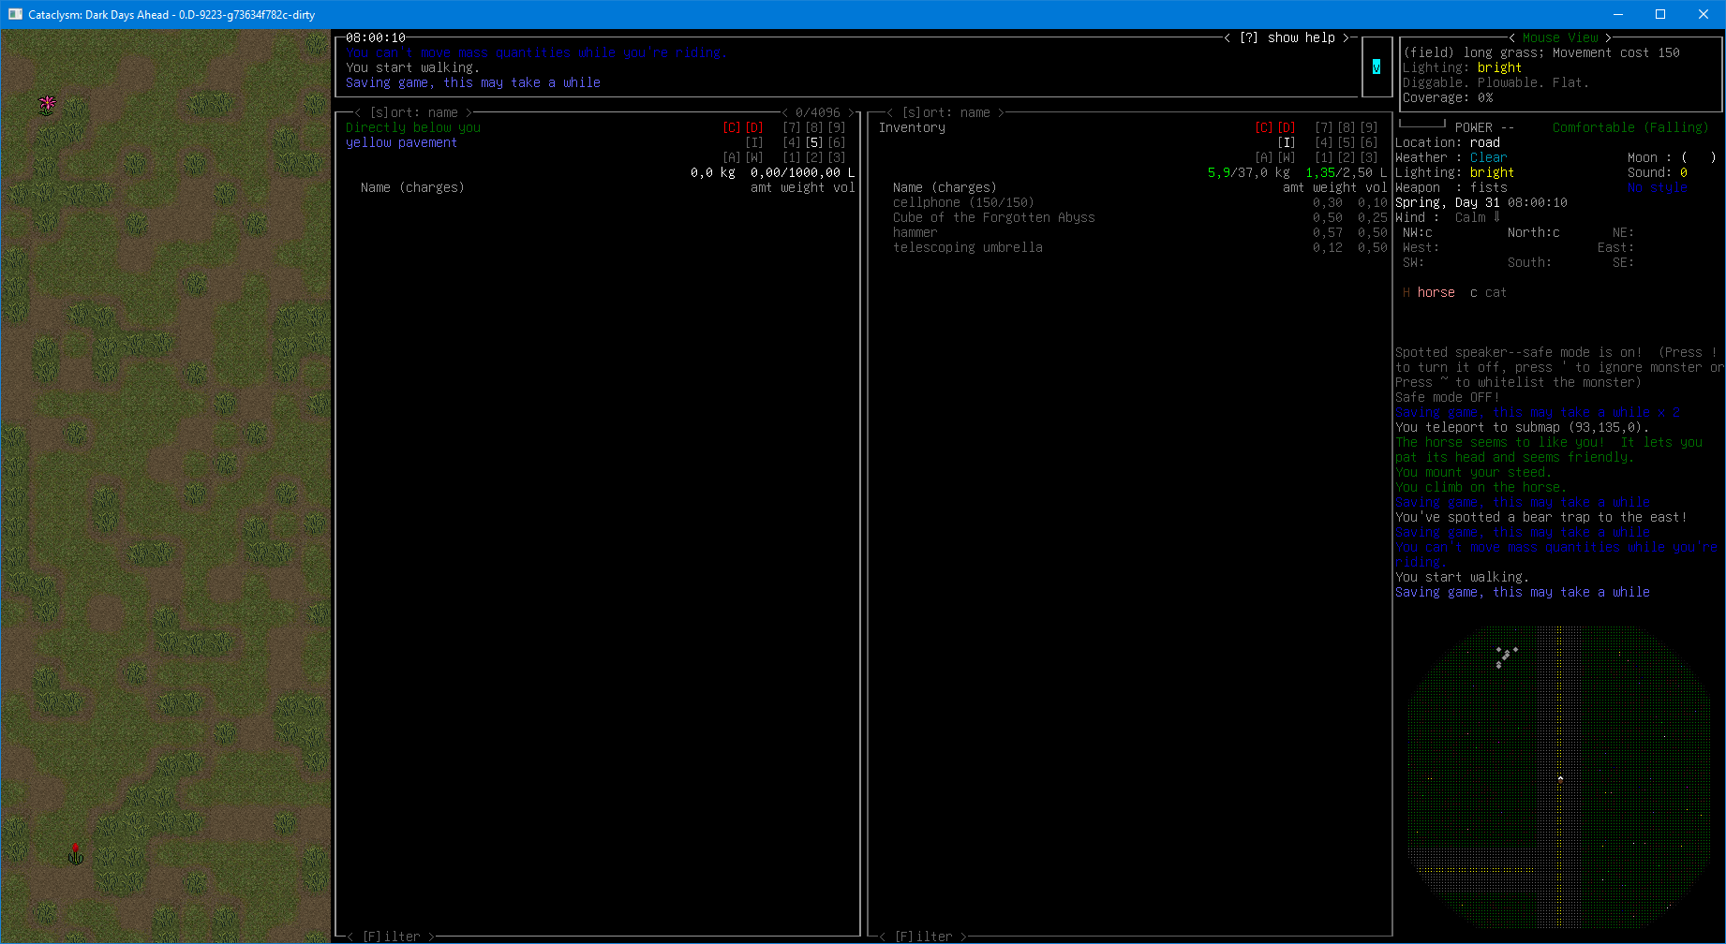This screenshot has height=944, width=1726.
Task: Click left pane 0/4096 item counter
Action: click(x=818, y=112)
